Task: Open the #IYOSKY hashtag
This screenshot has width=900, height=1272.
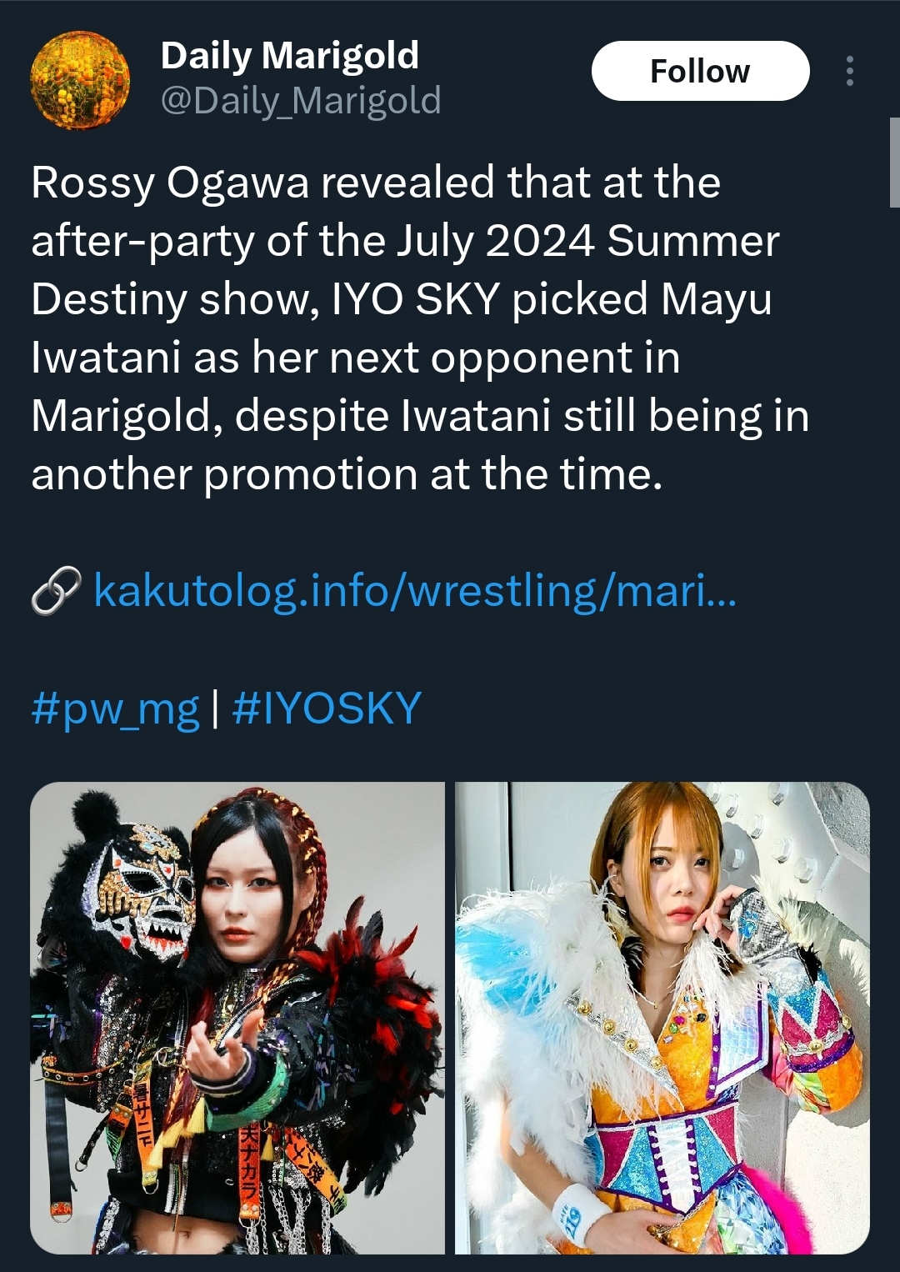Action: [x=326, y=709]
